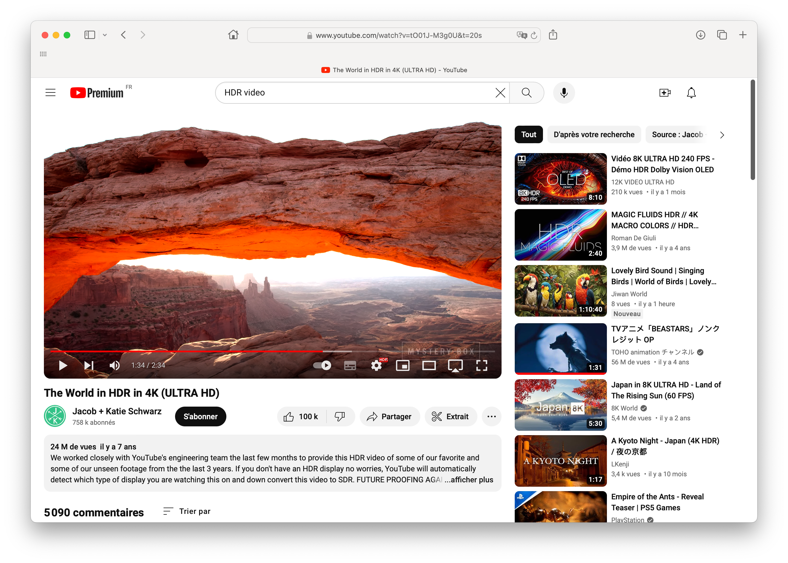Open the Trier par sort dropdown

pyautogui.click(x=187, y=511)
